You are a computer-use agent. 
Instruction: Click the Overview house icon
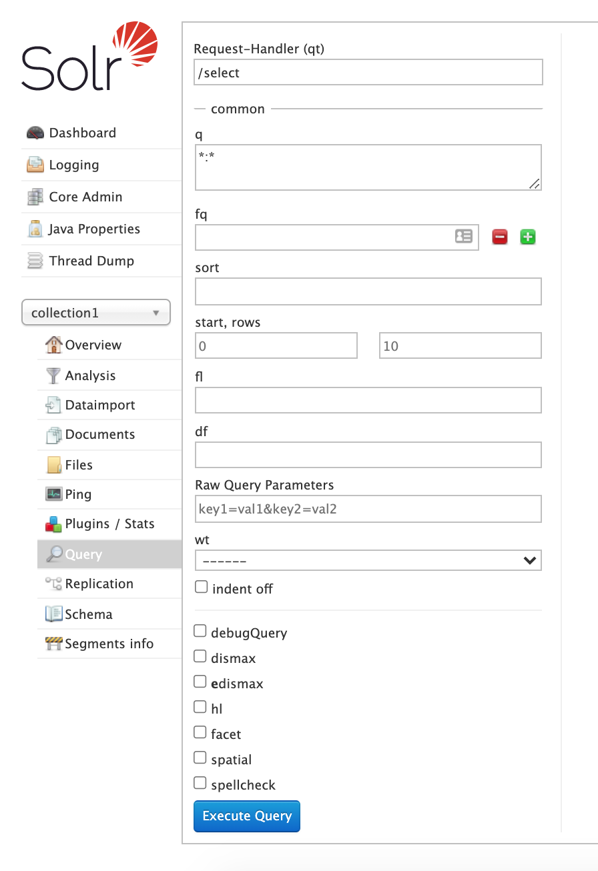click(x=53, y=345)
